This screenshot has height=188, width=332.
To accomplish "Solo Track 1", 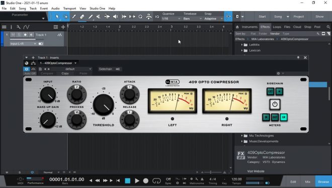I will (19, 35).
